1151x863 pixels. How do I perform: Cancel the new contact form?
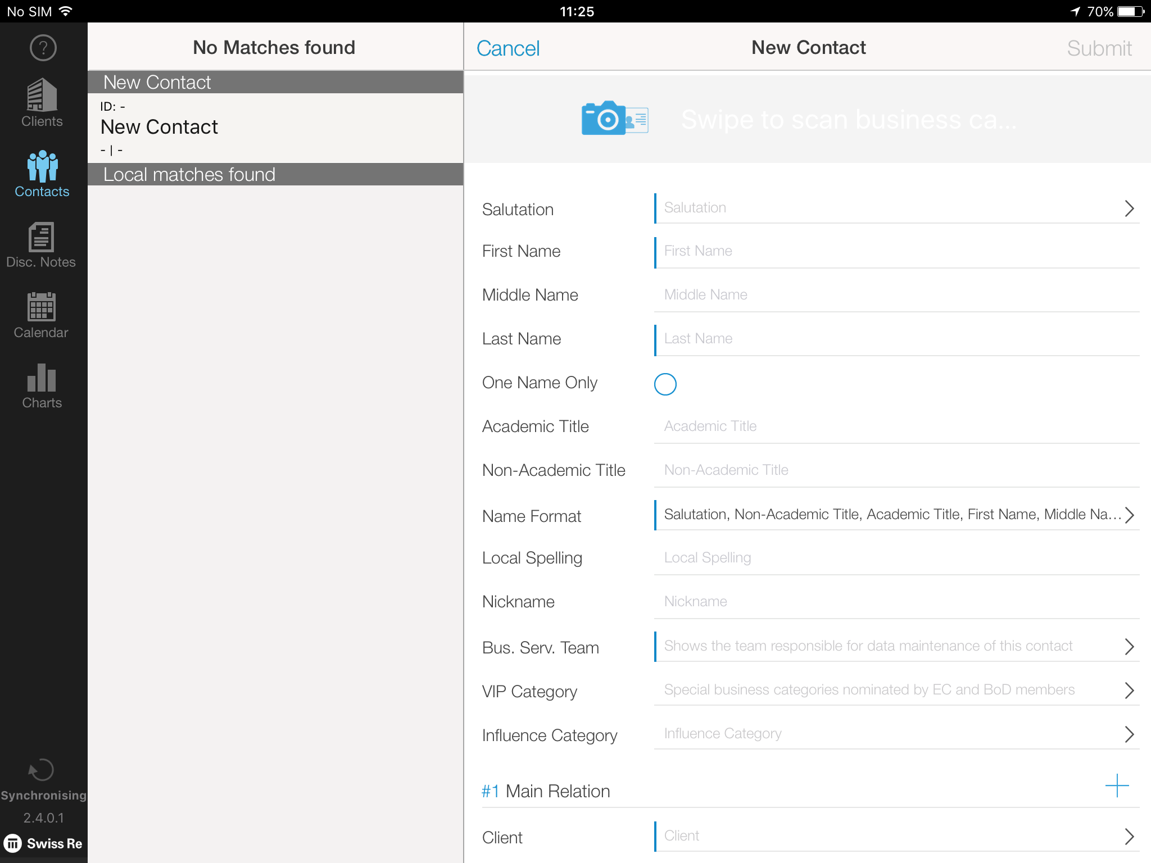pos(508,48)
